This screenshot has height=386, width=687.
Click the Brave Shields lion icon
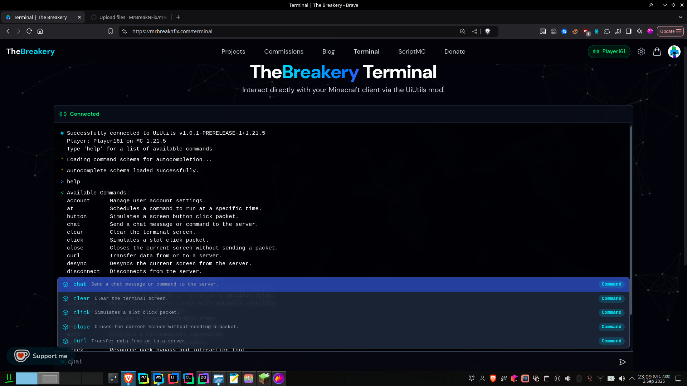coord(487,31)
